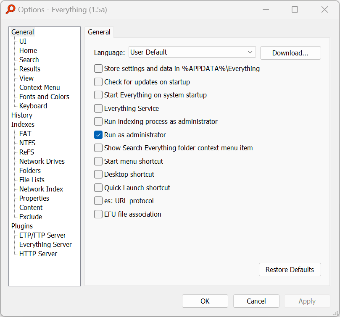Select NTFS under Indexes
This screenshot has width=340, height=317.
pos(27,143)
